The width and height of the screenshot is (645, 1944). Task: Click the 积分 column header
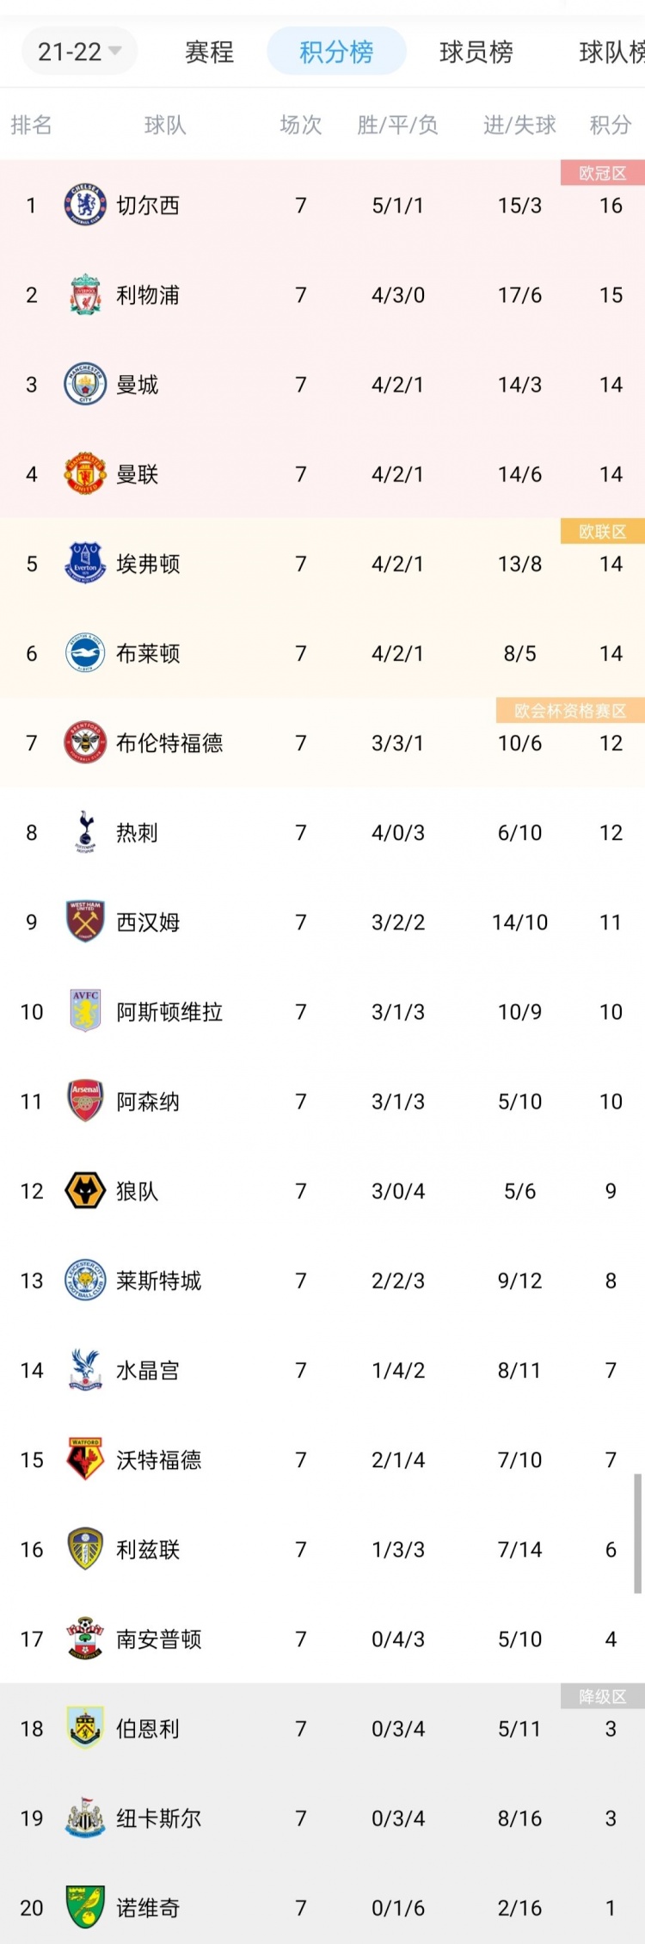611,125
